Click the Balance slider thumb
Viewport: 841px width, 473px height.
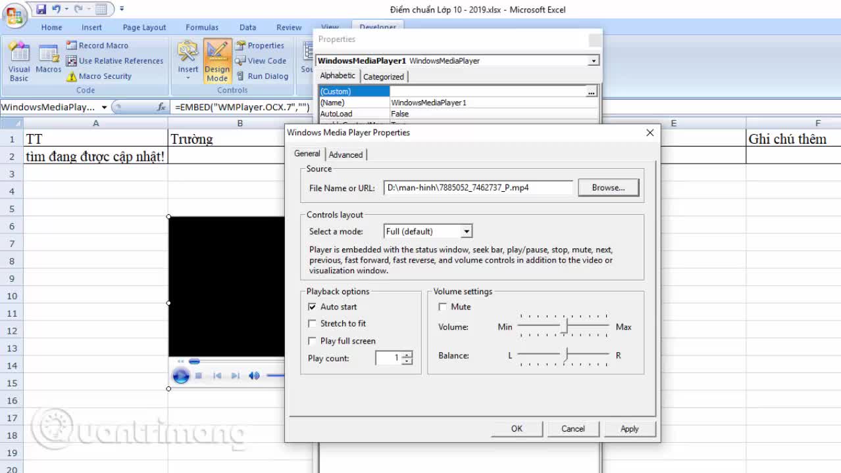[564, 355]
